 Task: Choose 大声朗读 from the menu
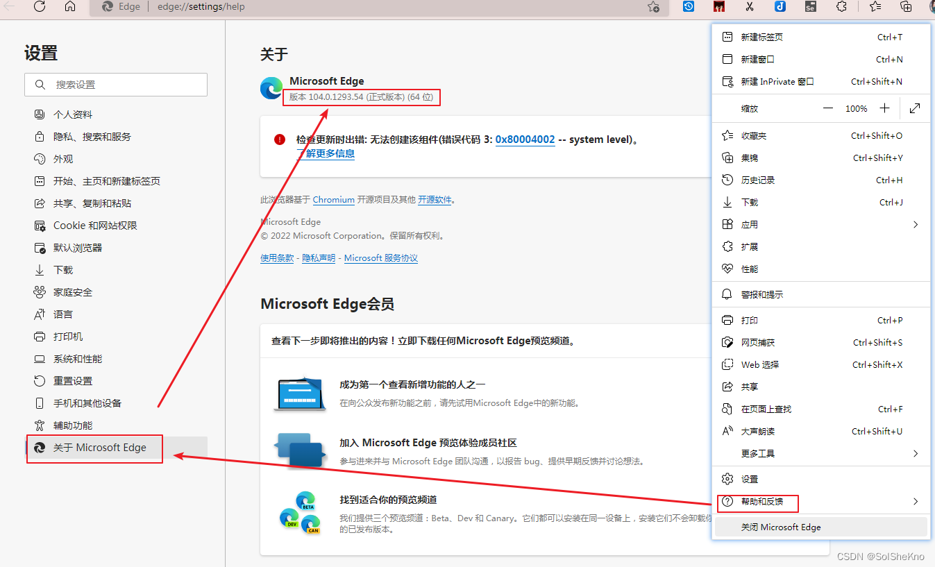point(821,431)
